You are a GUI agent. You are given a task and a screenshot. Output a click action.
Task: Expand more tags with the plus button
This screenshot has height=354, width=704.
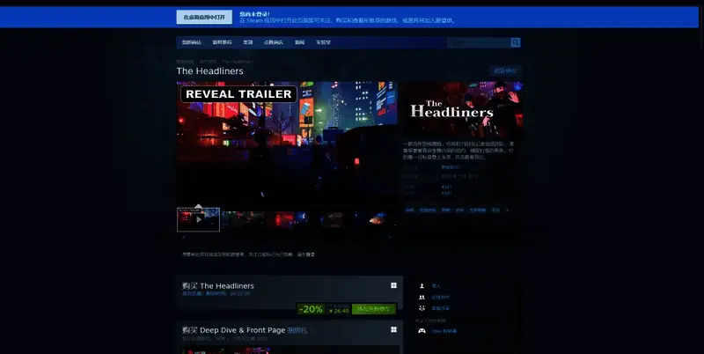click(506, 210)
